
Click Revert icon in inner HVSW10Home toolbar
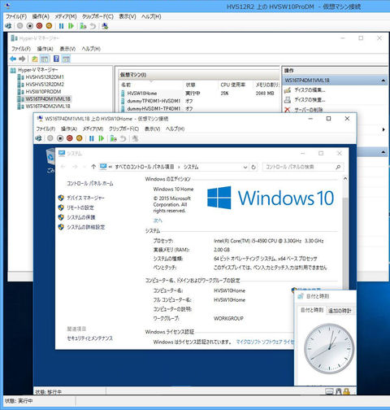tap(123, 138)
